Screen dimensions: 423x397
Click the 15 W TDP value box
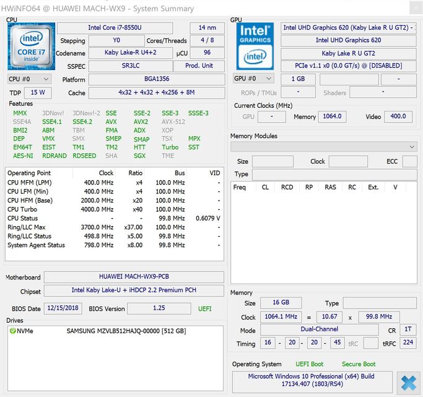[x=37, y=93]
